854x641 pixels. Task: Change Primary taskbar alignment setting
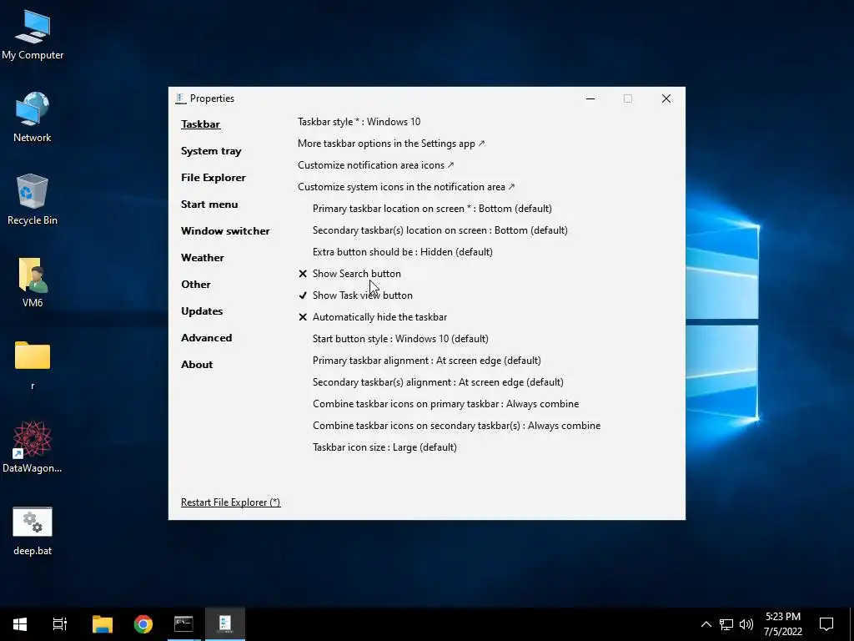point(426,361)
